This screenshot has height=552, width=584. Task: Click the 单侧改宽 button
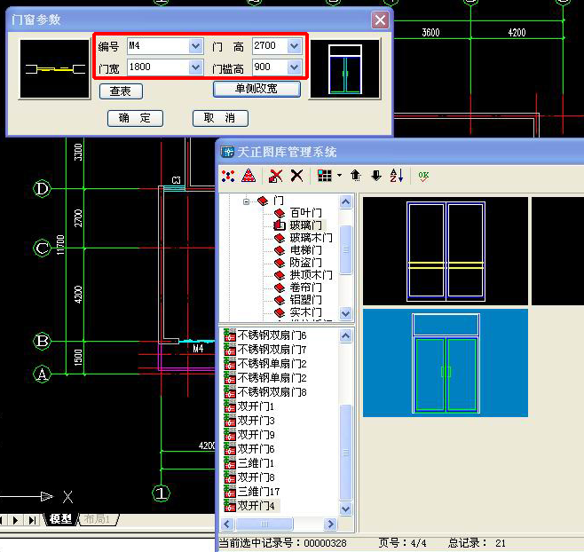pos(256,89)
